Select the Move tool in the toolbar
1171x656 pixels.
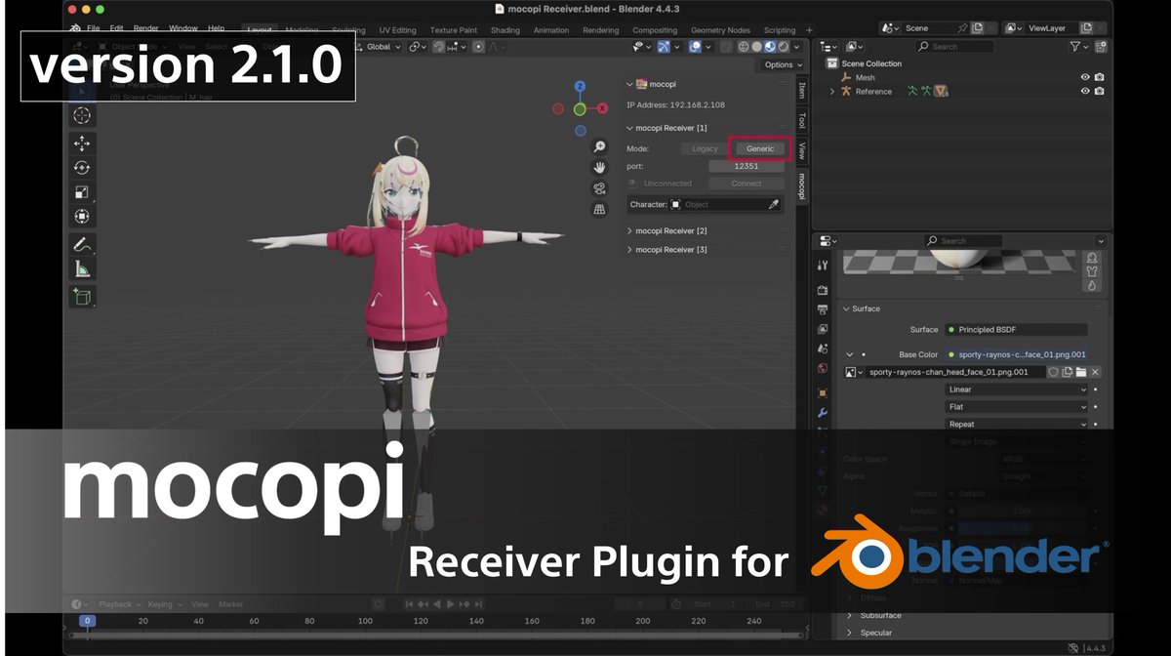pyautogui.click(x=82, y=143)
